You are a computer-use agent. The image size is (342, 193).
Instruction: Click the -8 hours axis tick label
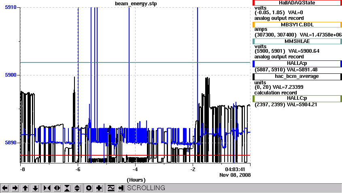[x=22, y=169]
